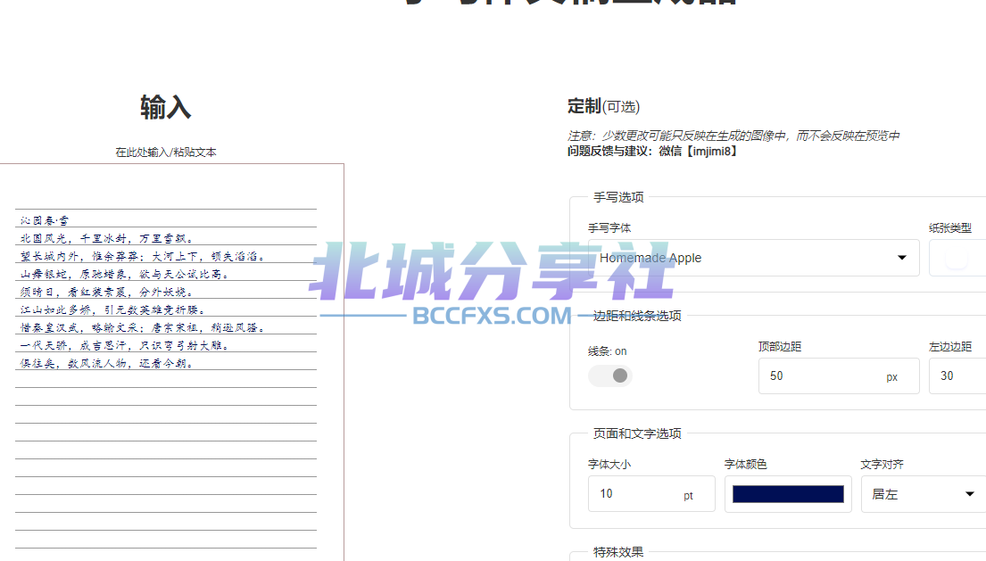The width and height of the screenshot is (986, 561).
Task: Click the italic 注意 note text
Action: click(x=733, y=136)
